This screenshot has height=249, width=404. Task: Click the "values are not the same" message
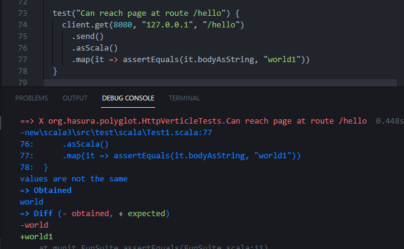pos(74,179)
